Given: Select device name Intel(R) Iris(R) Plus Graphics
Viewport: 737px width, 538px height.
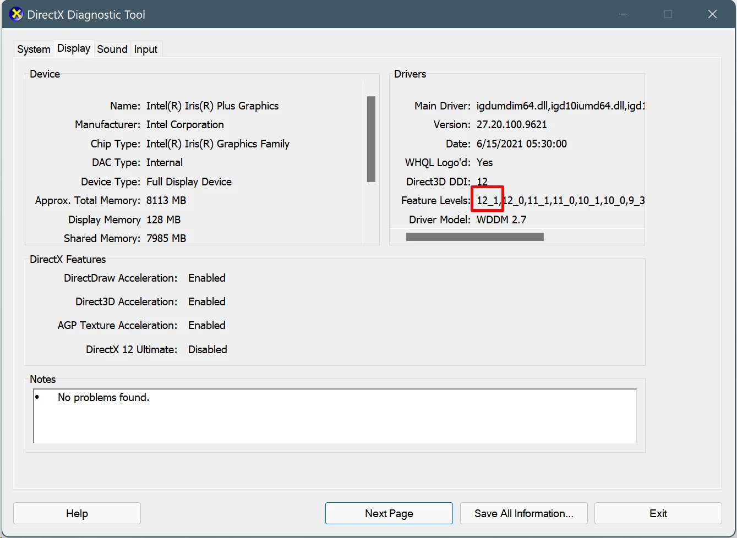Looking at the screenshot, I should click(x=212, y=106).
